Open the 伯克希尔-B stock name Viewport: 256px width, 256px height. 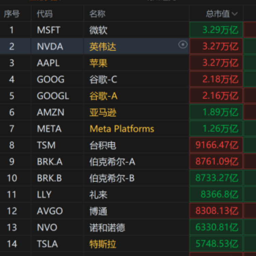tap(112, 178)
